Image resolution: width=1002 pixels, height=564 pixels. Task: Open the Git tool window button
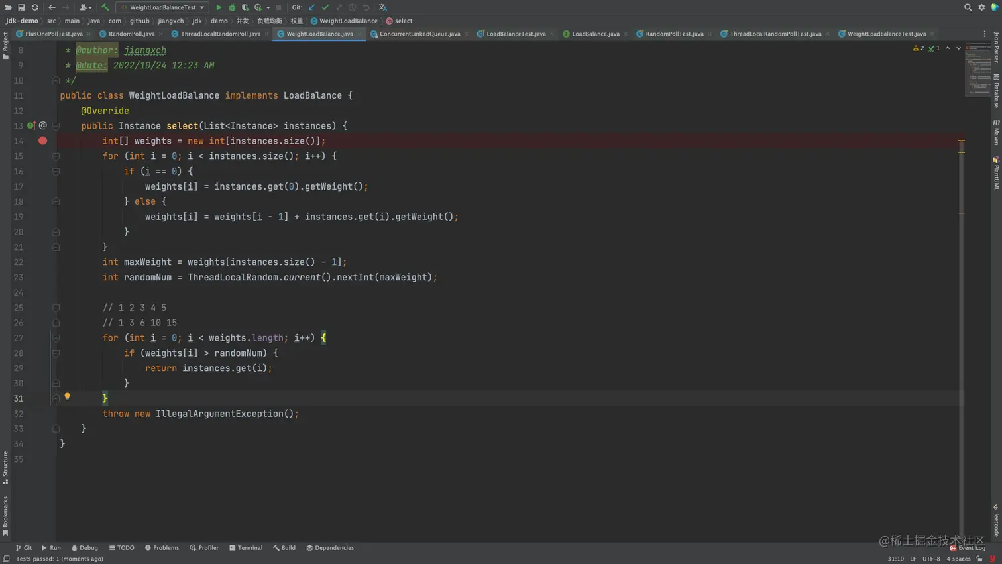(x=24, y=548)
